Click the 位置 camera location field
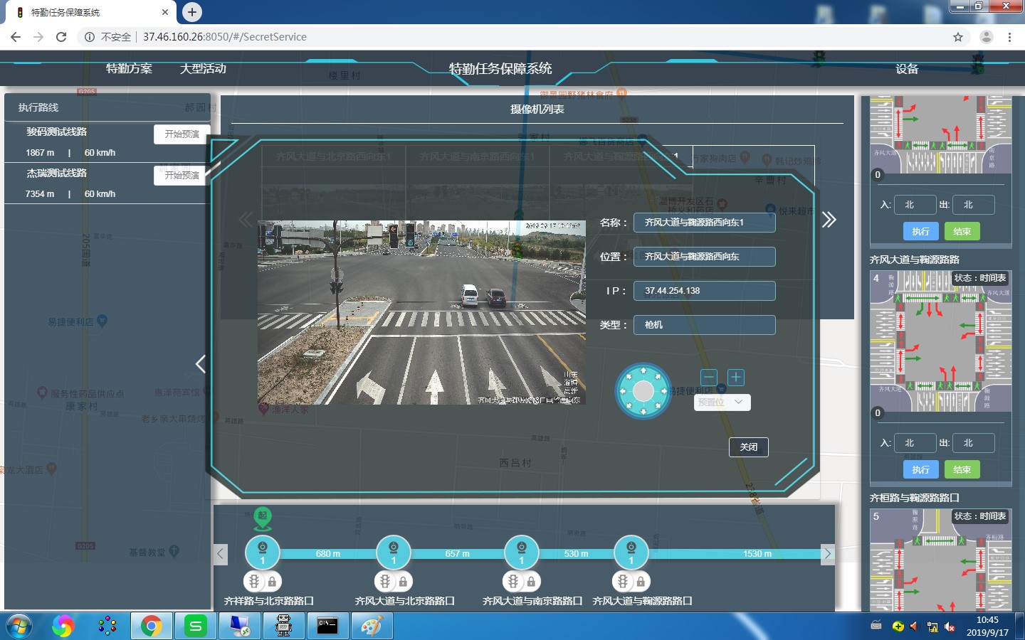The image size is (1025, 640). (705, 257)
